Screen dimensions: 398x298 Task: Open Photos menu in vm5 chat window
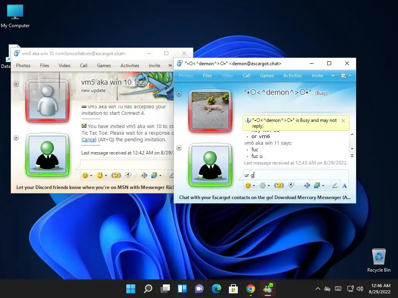pos(23,65)
